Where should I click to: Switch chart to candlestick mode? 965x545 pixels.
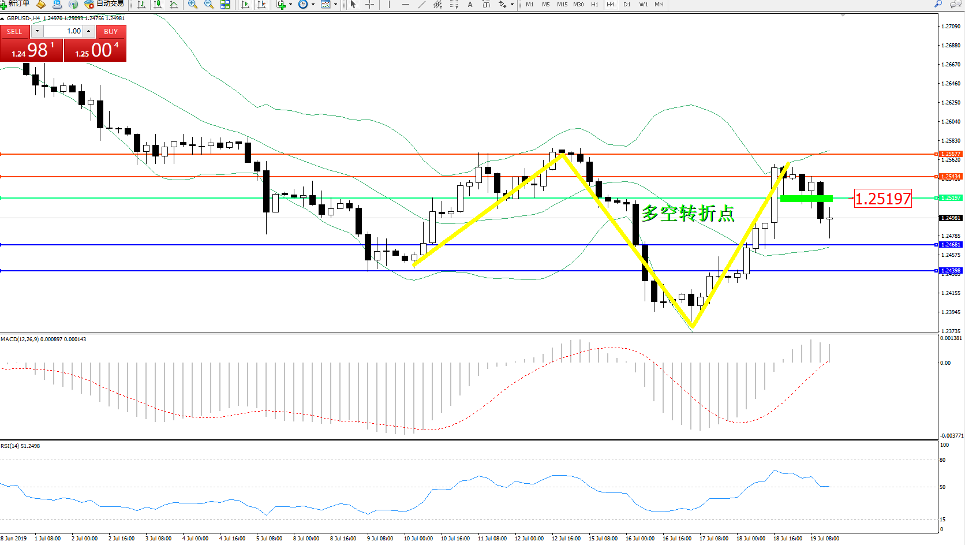tap(158, 5)
